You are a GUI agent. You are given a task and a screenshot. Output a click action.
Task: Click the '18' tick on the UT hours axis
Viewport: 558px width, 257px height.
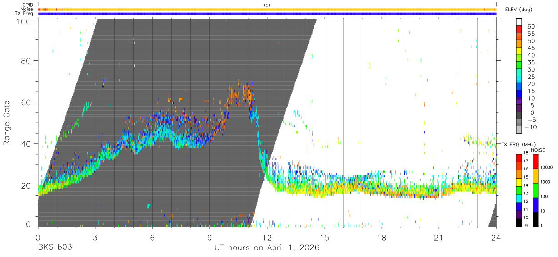[x=382, y=237]
